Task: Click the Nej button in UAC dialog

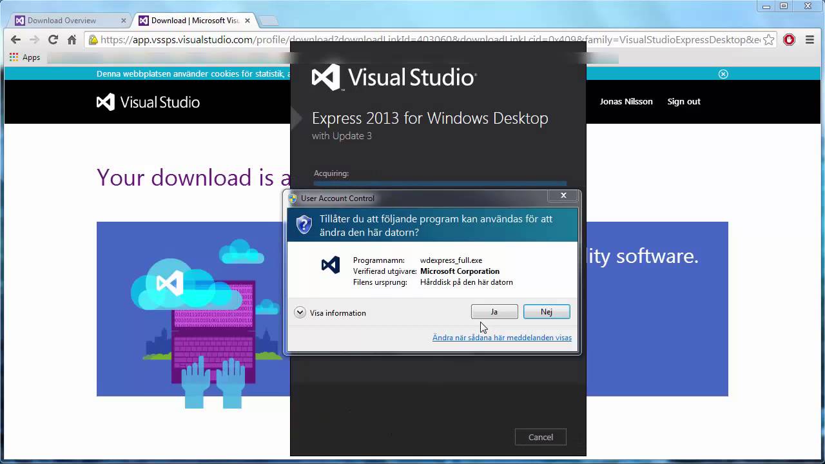Action: 547,312
